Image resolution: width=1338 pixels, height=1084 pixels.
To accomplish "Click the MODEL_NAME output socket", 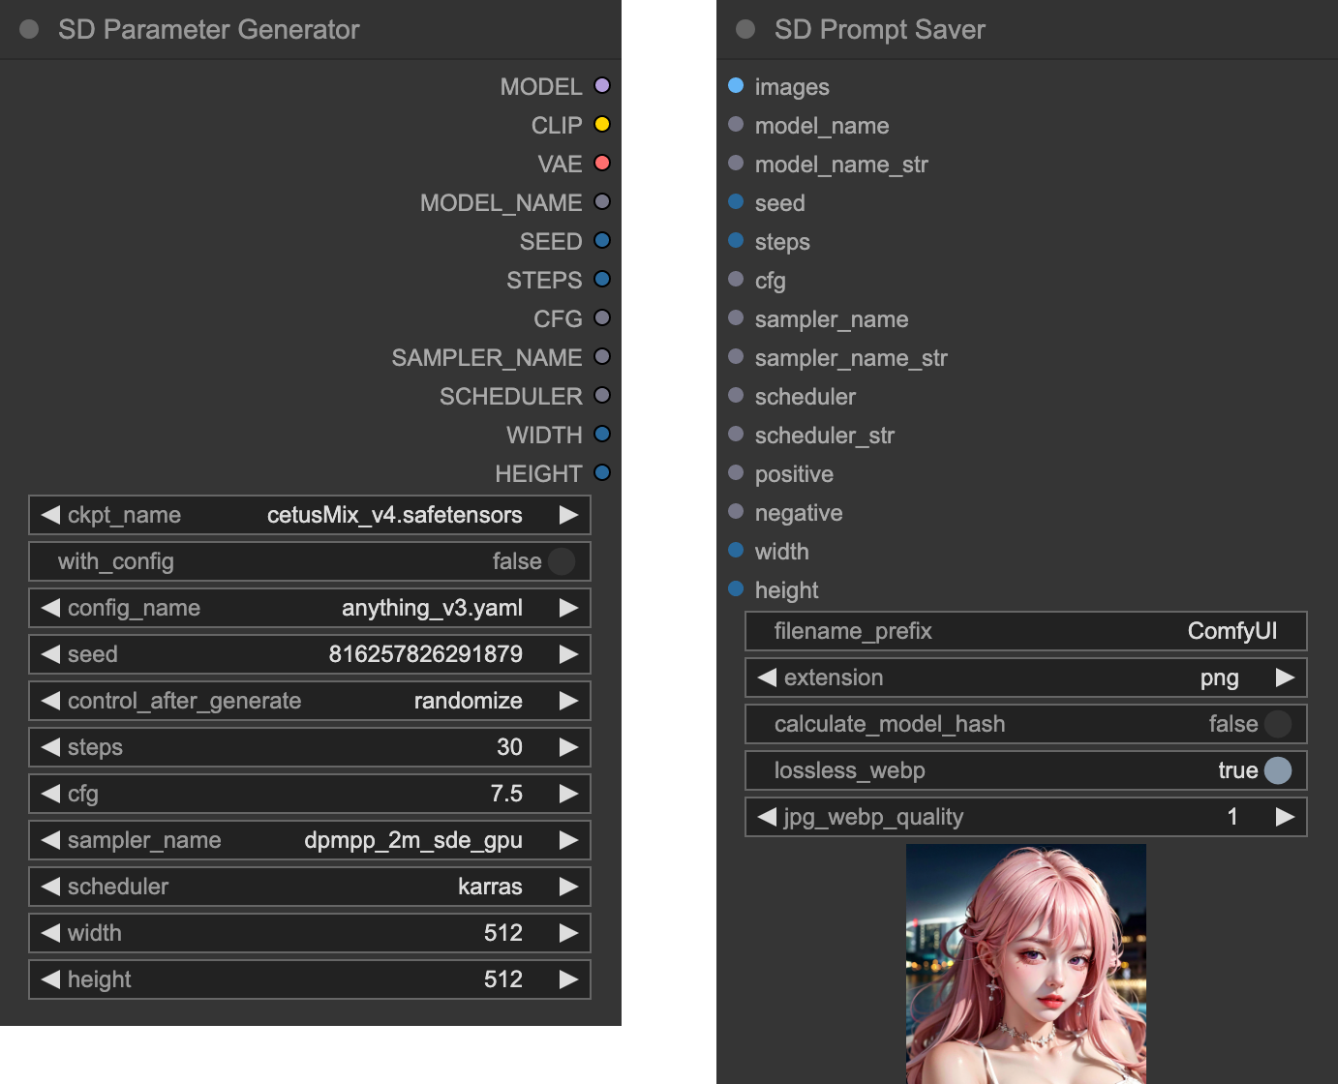I will [602, 201].
